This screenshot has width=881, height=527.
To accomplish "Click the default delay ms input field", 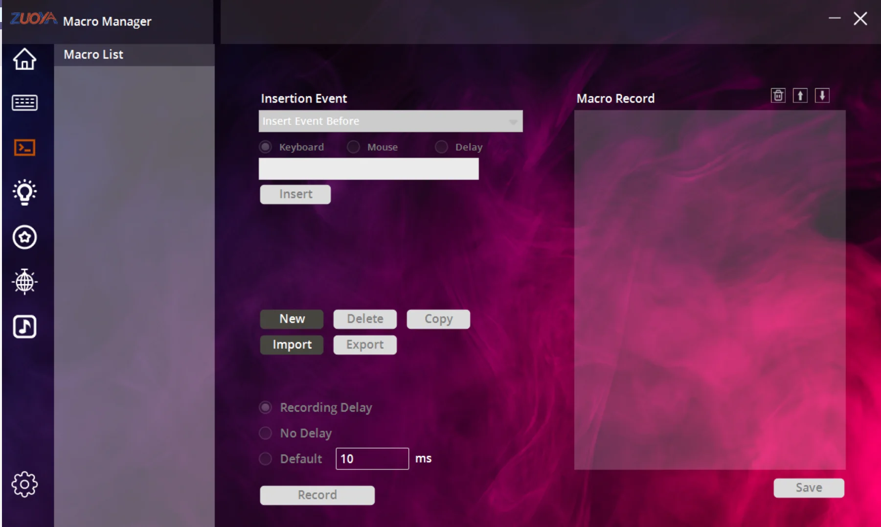I will [x=372, y=458].
